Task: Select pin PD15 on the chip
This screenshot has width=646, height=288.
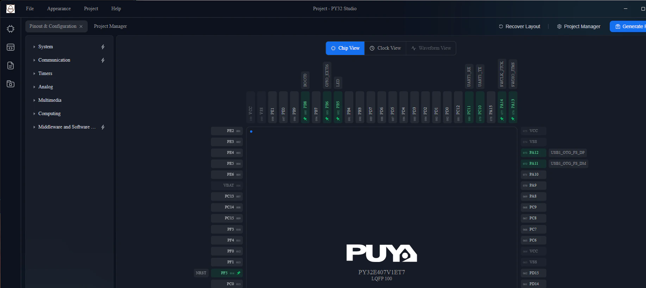Action: coord(533,273)
